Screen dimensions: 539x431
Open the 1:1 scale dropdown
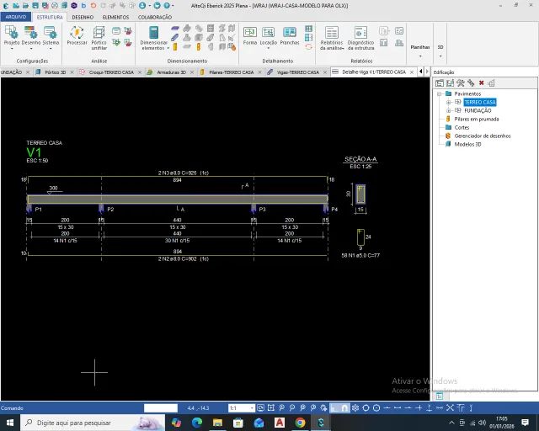(x=252, y=408)
